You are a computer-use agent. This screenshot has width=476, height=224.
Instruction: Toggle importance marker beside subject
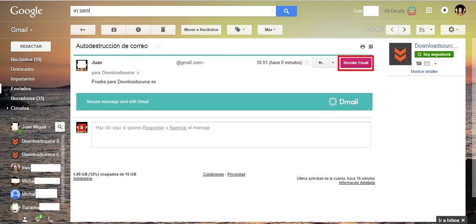coord(158,46)
